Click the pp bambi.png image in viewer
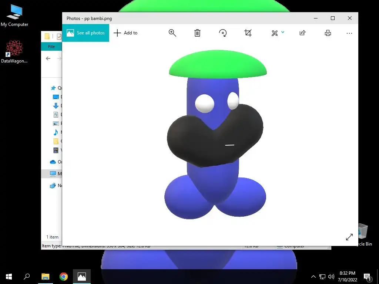The height and width of the screenshot is (284, 379). [x=216, y=134]
